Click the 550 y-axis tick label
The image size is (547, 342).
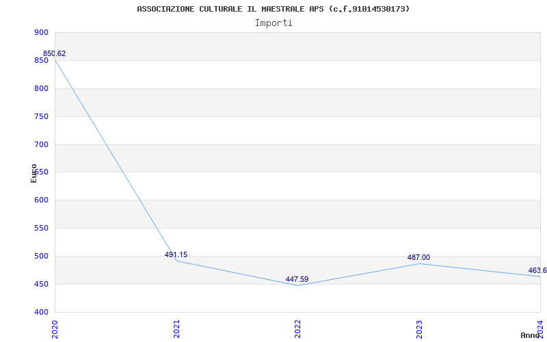pos(41,228)
